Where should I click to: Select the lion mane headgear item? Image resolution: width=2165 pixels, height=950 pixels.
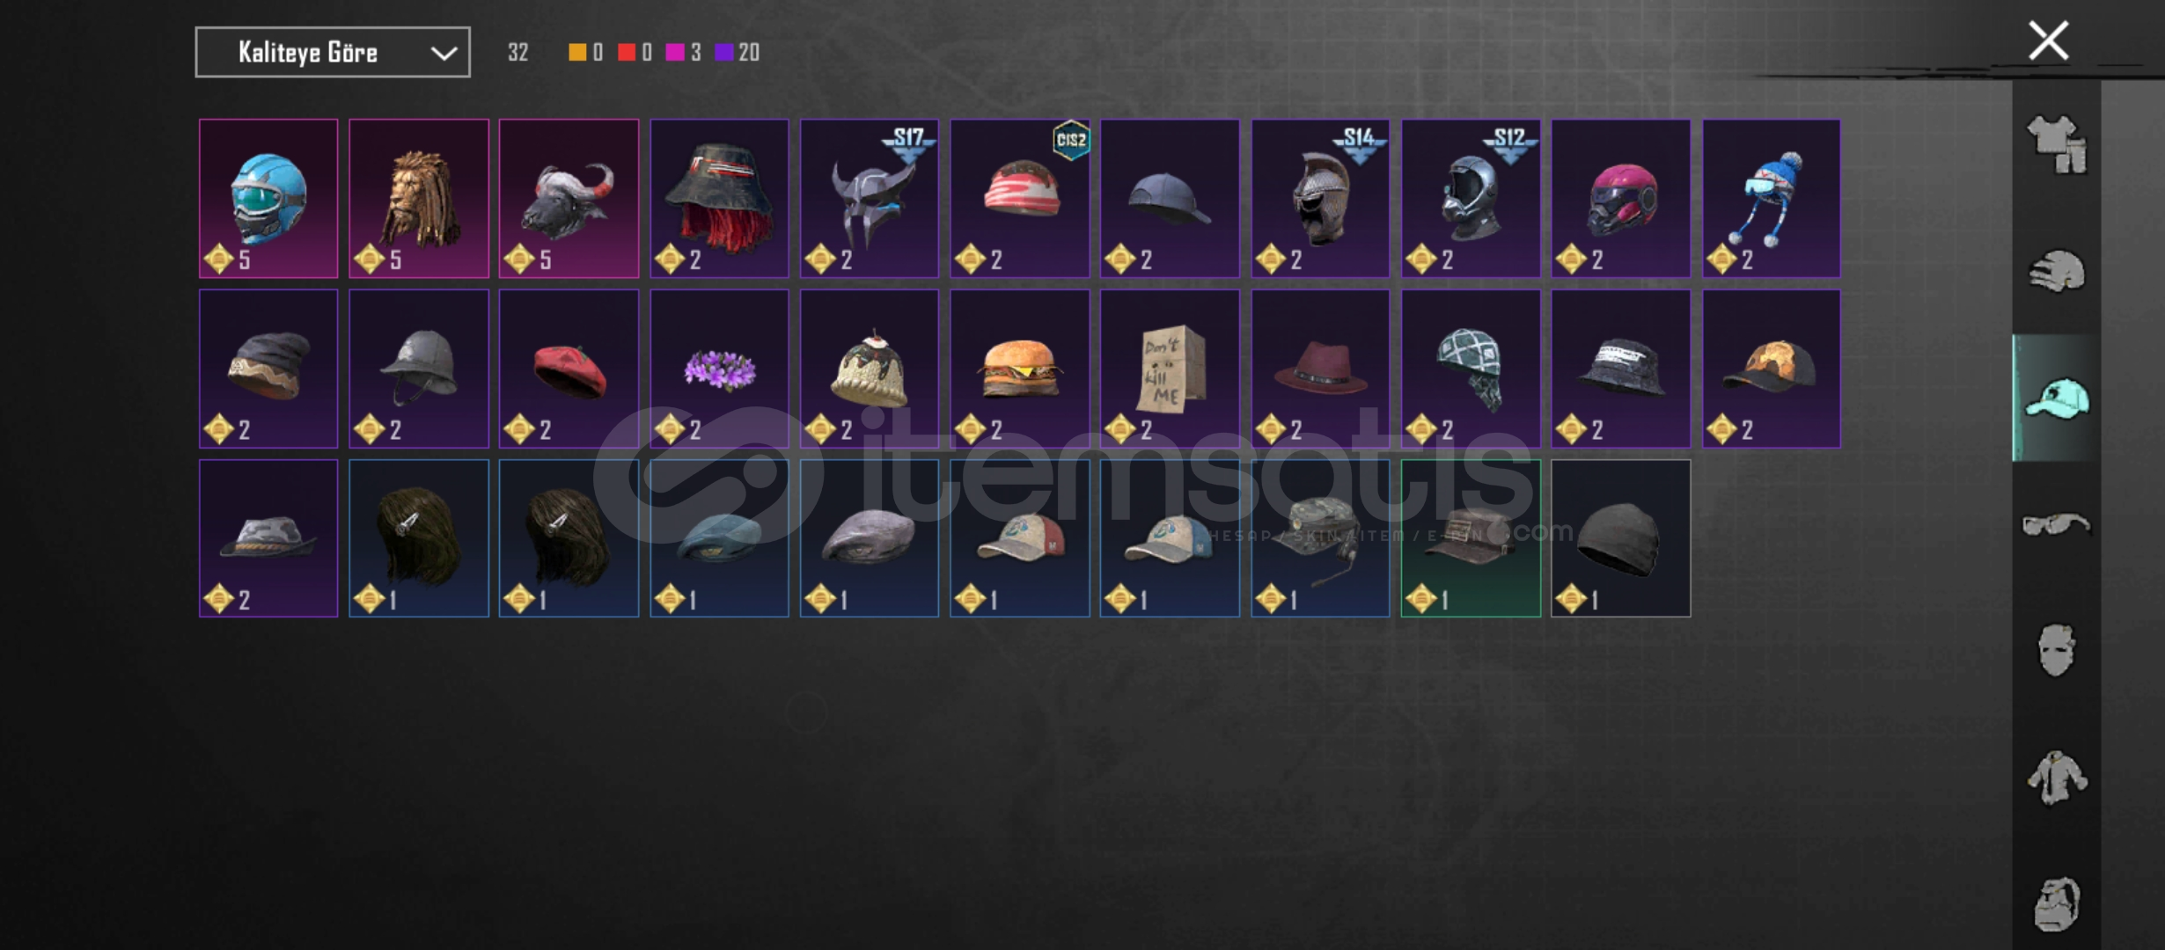419,199
